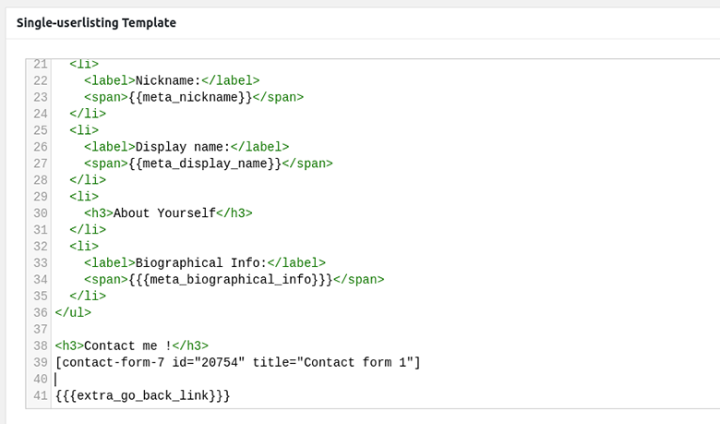Click blank line 37 in the editor
This screenshot has height=424, width=720.
pyautogui.click(x=386, y=330)
